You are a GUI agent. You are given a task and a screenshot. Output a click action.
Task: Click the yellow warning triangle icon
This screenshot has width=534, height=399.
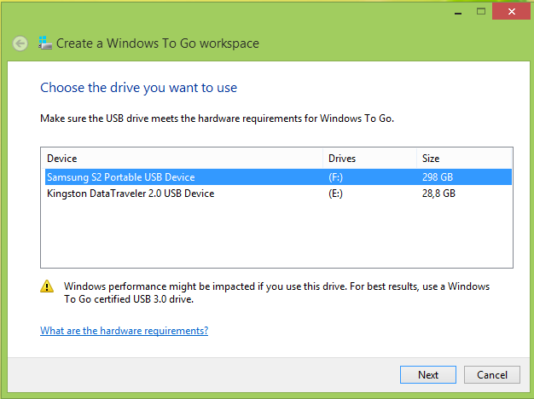(x=49, y=287)
